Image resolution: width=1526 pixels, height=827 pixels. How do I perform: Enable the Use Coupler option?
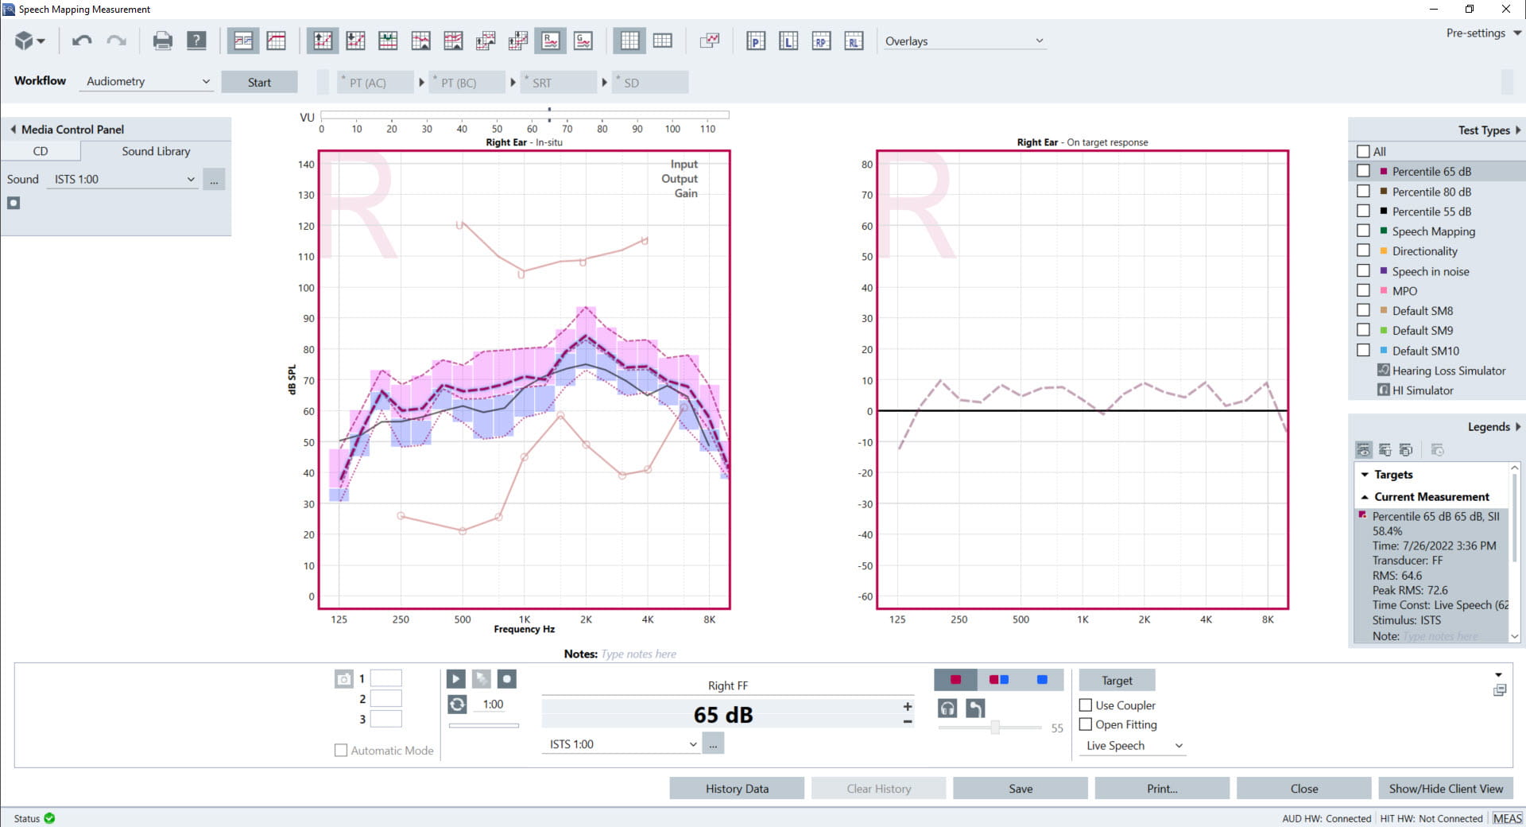point(1084,705)
